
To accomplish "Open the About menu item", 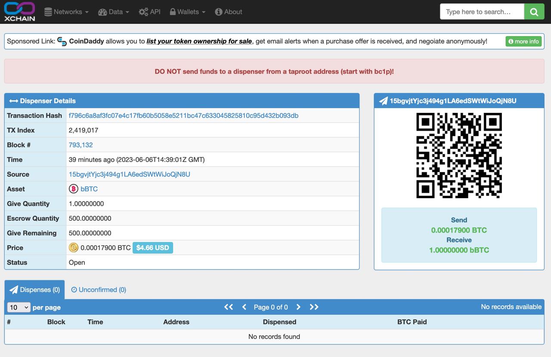I will click(x=229, y=12).
